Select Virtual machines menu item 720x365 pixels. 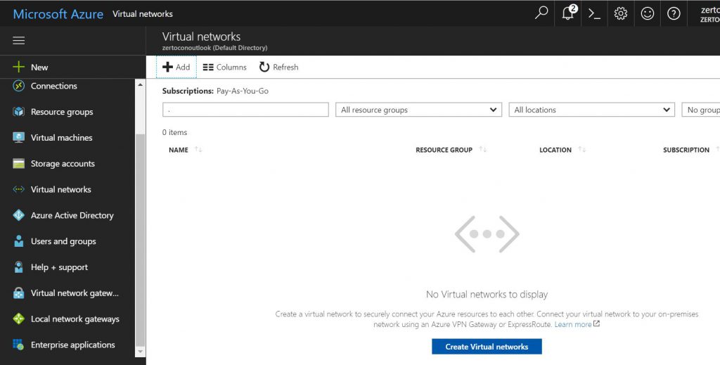click(x=61, y=137)
